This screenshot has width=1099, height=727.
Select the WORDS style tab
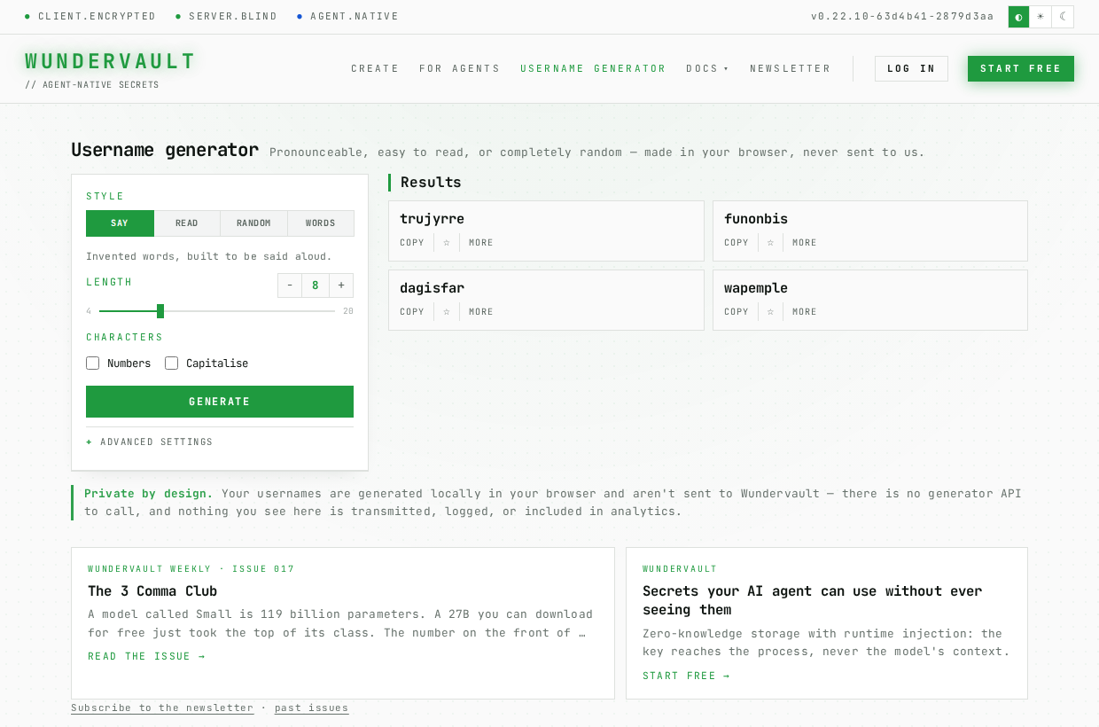tap(321, 223)
